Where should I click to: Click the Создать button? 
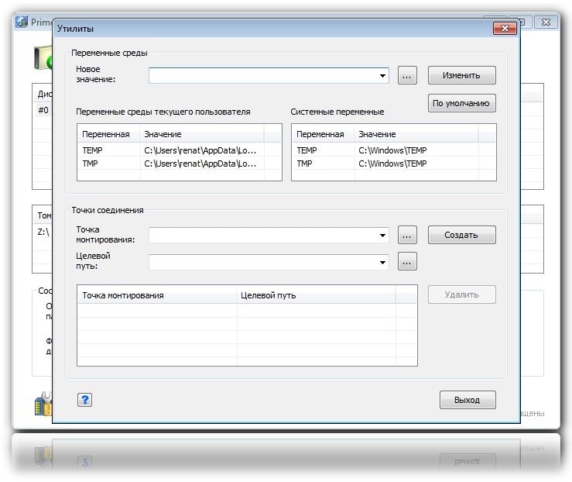tap(461, 235)
